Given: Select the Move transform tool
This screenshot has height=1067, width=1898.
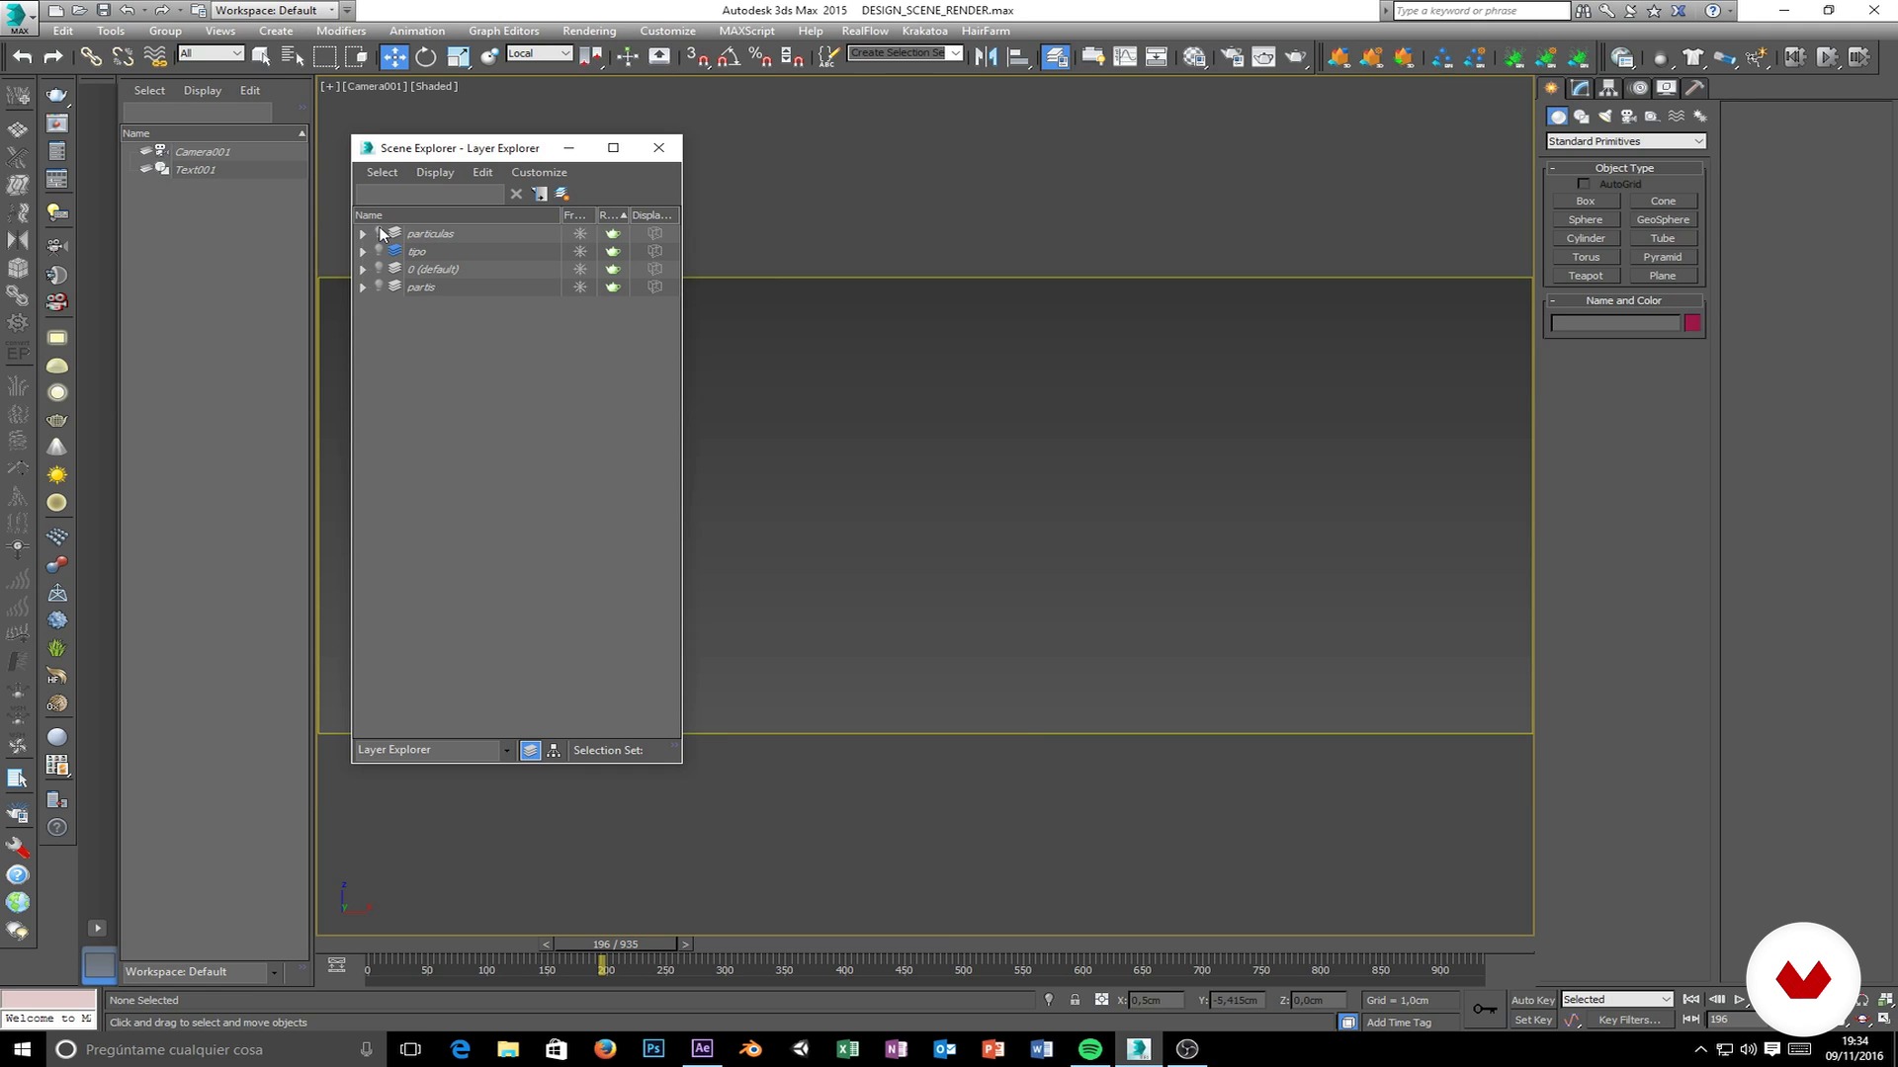Looking at the screenshot, I should 393,56.
